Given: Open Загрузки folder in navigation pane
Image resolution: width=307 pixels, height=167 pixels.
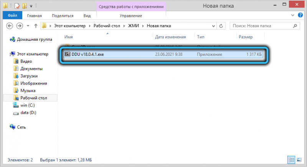Looking at the screenshot, I should pos(29,76).
